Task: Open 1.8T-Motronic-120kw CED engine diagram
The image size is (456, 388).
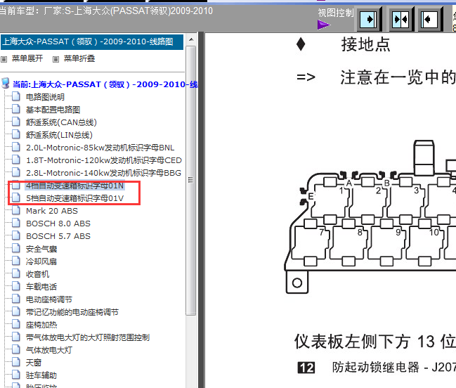Action: pyautogui.click(x=104, y=160)
